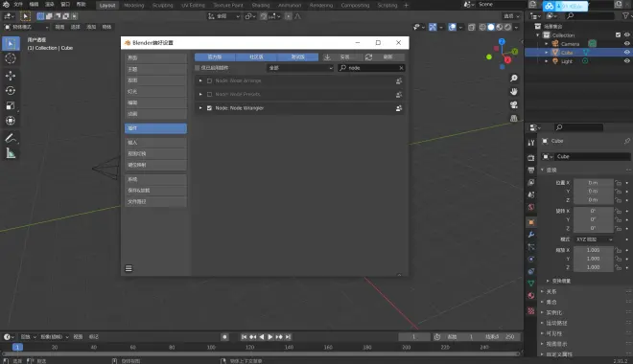Open the add-on category dropdown
This screenshot has width=633, height=364.
(x=300, y=68)
